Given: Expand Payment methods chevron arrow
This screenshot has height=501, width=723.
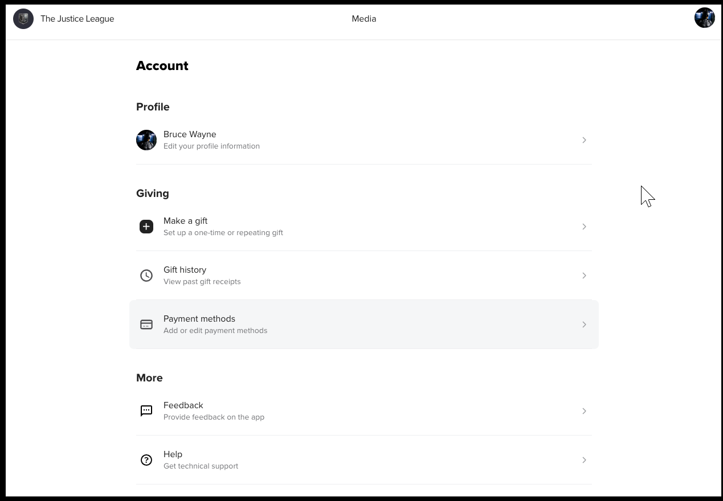Looking at the screenshot, I should [584, 325].
